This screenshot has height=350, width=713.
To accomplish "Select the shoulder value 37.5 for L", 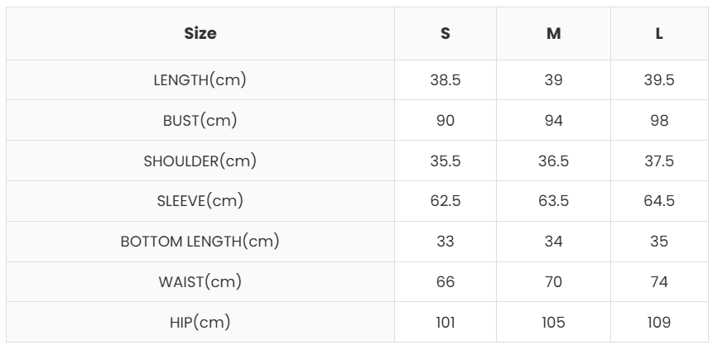I will (x=659, y=161).
